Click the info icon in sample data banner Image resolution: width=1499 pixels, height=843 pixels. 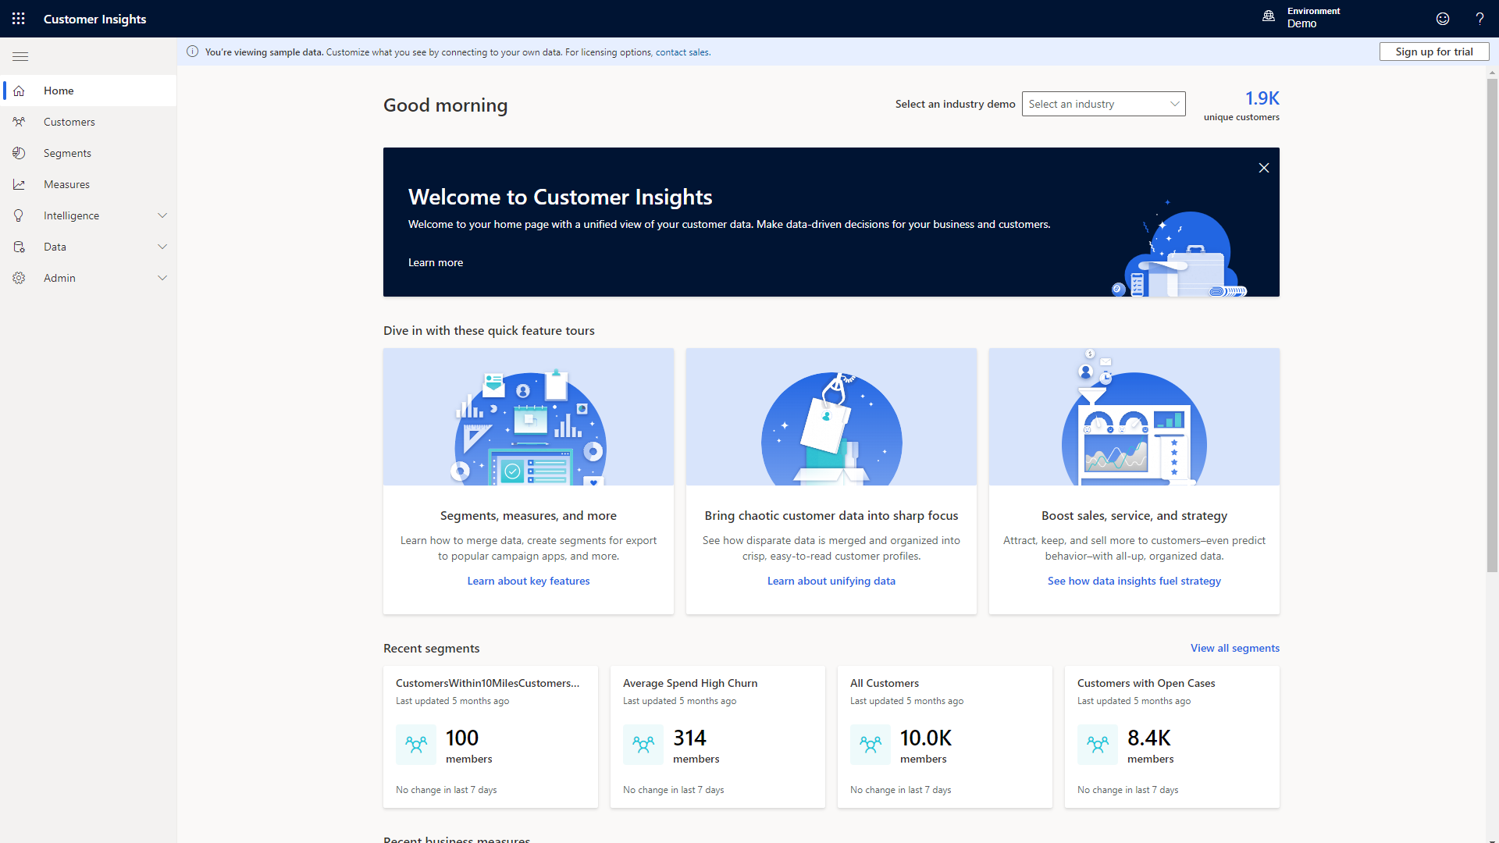(192, 52)
